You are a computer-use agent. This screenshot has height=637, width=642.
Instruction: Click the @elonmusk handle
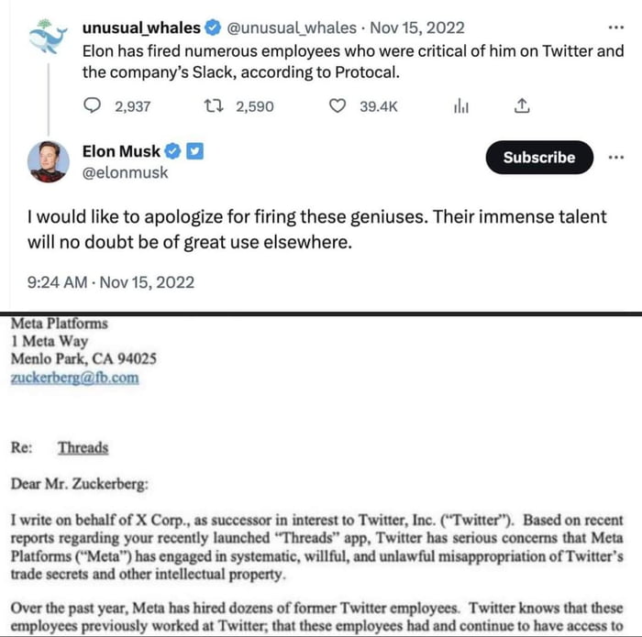click(125, 172)
